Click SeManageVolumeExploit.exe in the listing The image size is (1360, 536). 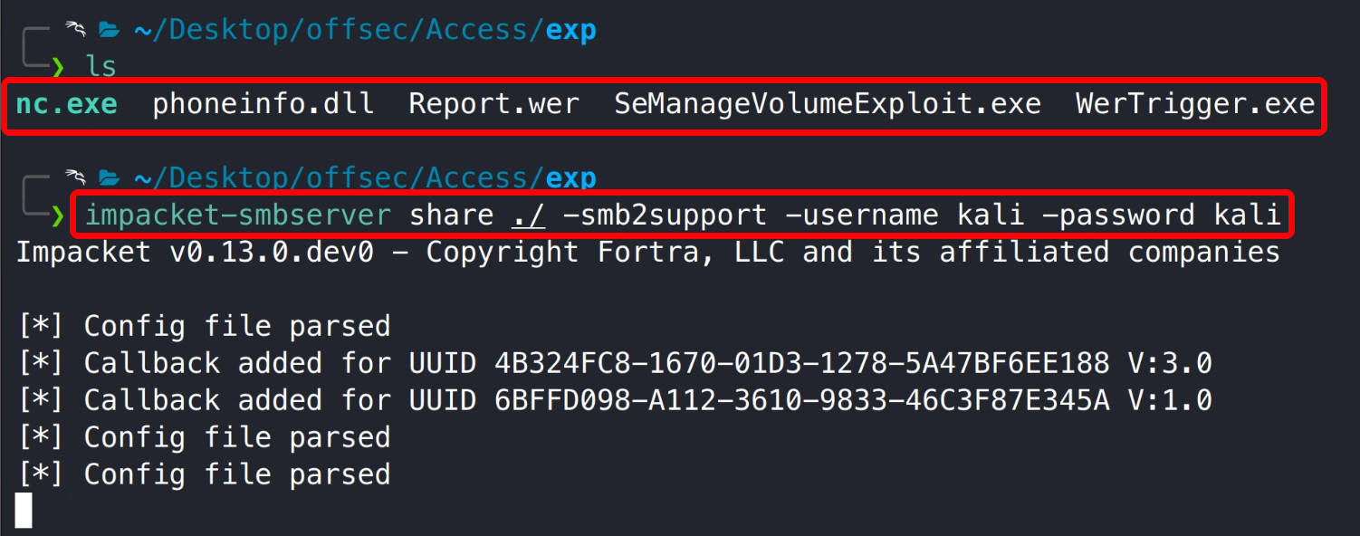click(x=828, y=104)
